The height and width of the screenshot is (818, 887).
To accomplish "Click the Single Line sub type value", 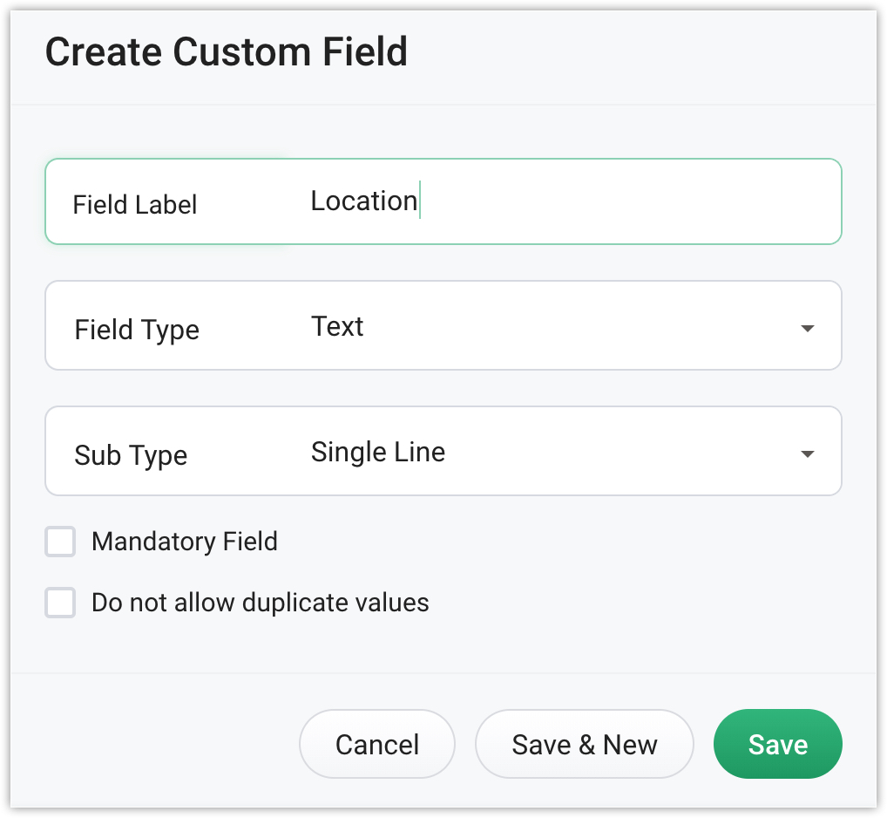I will [x=377, y=453].
